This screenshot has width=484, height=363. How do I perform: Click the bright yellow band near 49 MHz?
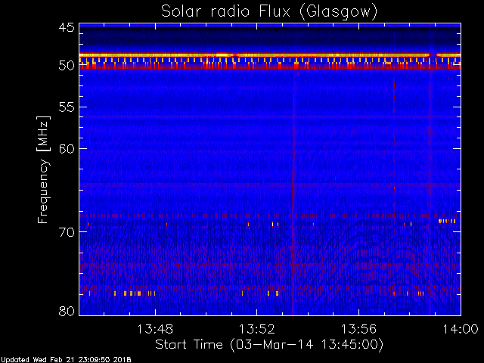(270, 55)
